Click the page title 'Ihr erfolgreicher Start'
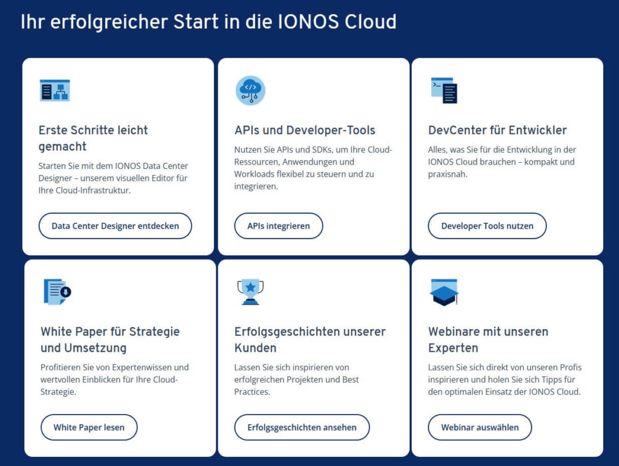Screen dimensions: 619x466 point(209,22)
